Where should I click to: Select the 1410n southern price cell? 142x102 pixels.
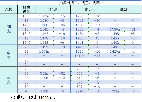point(79,56)
